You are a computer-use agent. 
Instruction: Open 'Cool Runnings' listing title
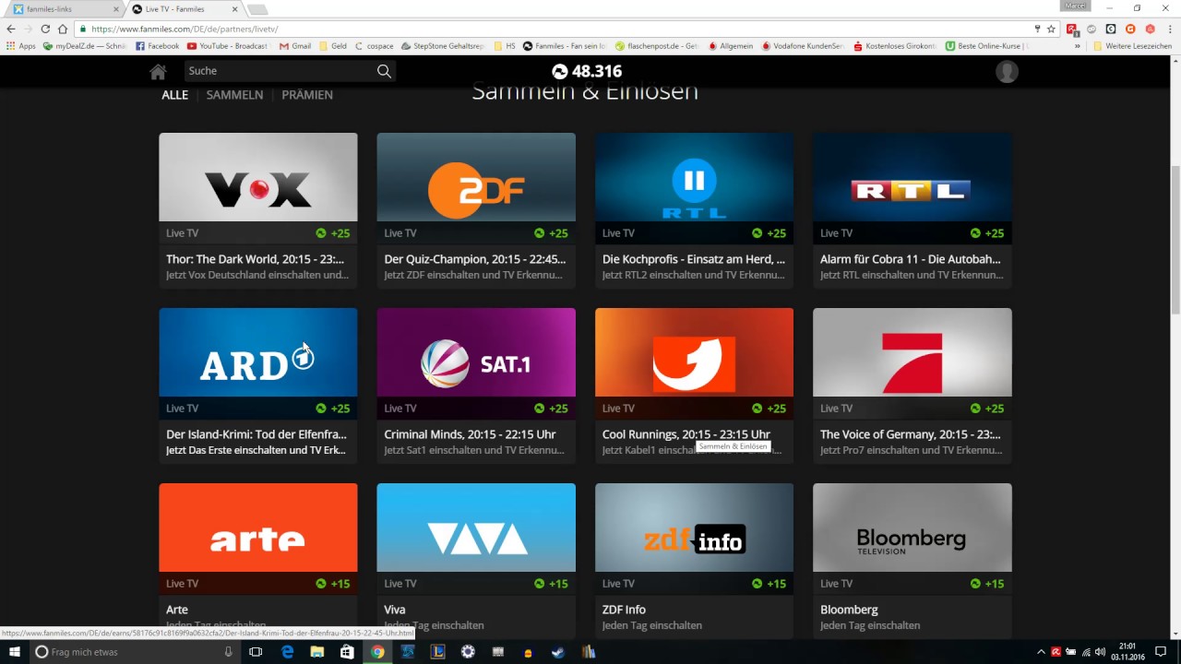pyautogui.click(x=686, y=434)
